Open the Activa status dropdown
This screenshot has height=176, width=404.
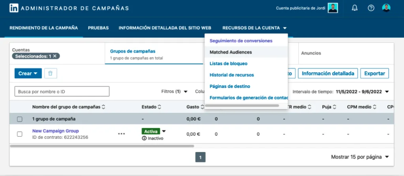pyautogui.click(x=164, y=131)
